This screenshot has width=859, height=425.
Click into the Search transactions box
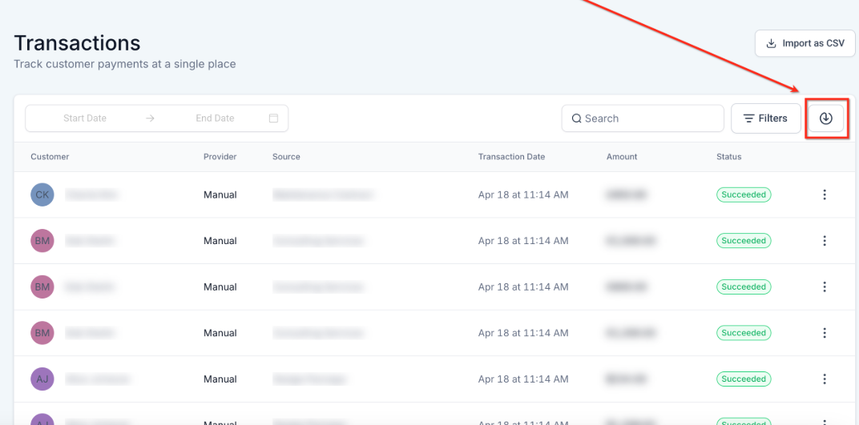pos(643,118)
